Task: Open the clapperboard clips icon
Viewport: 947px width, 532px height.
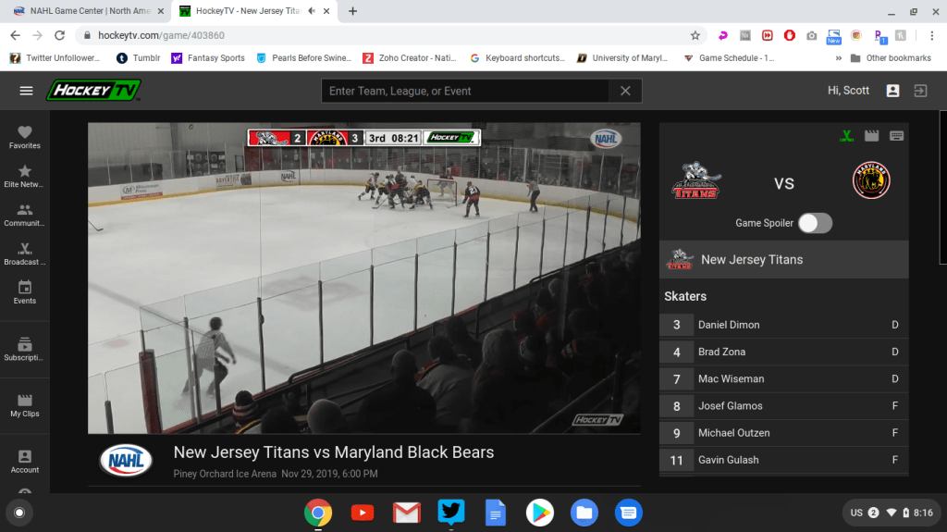Action: [x=871, y=136]
